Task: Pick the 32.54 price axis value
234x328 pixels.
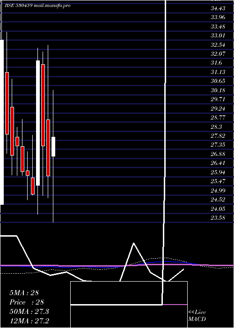Action: coord(218,45)
